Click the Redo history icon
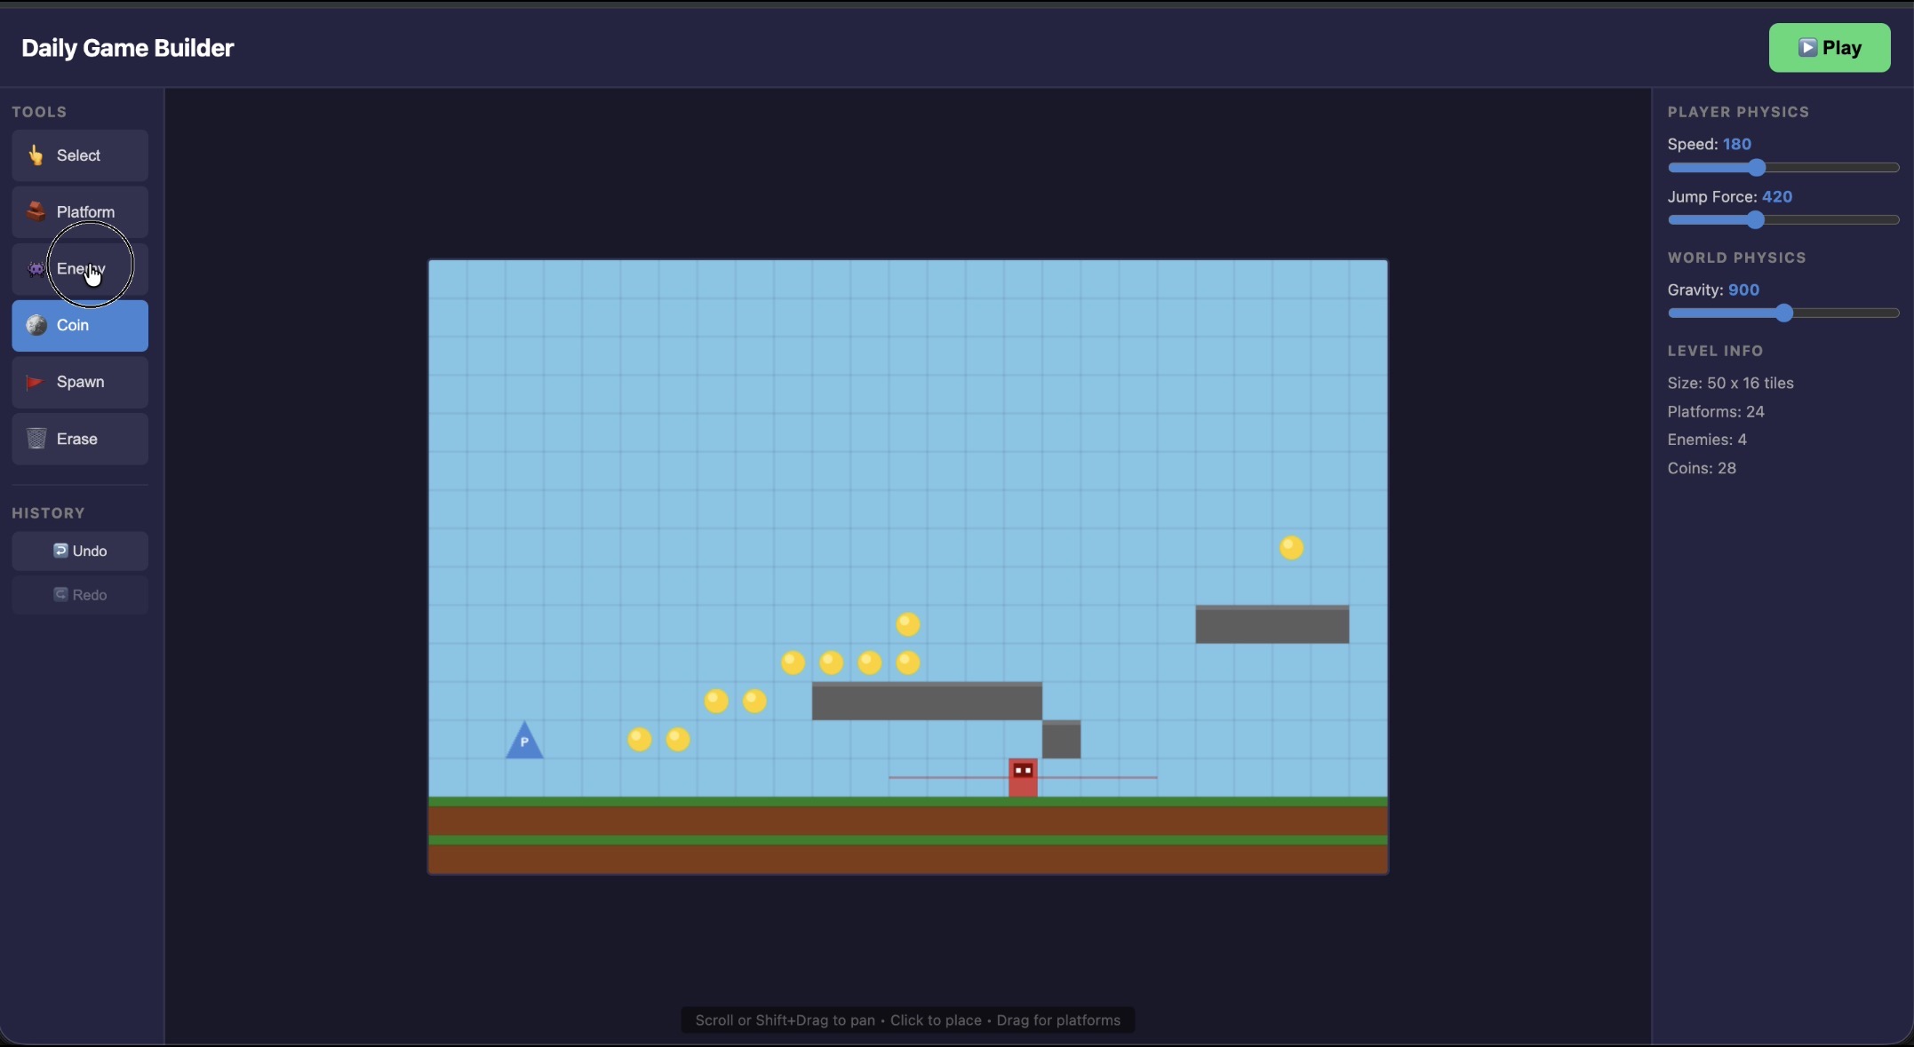 coord(59,595)
